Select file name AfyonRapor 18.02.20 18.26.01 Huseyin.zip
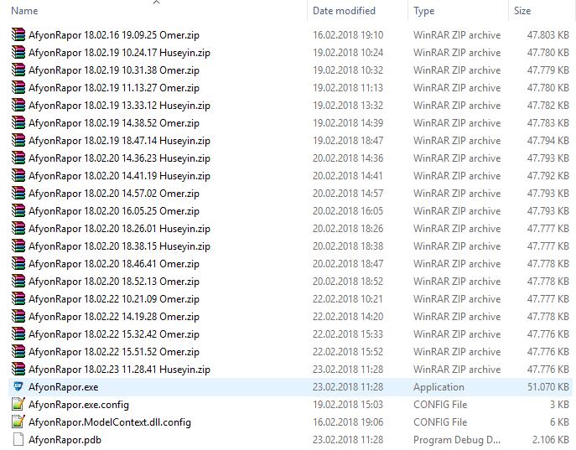Viewport: 576px width, 450px height. [x=119, y=229]
